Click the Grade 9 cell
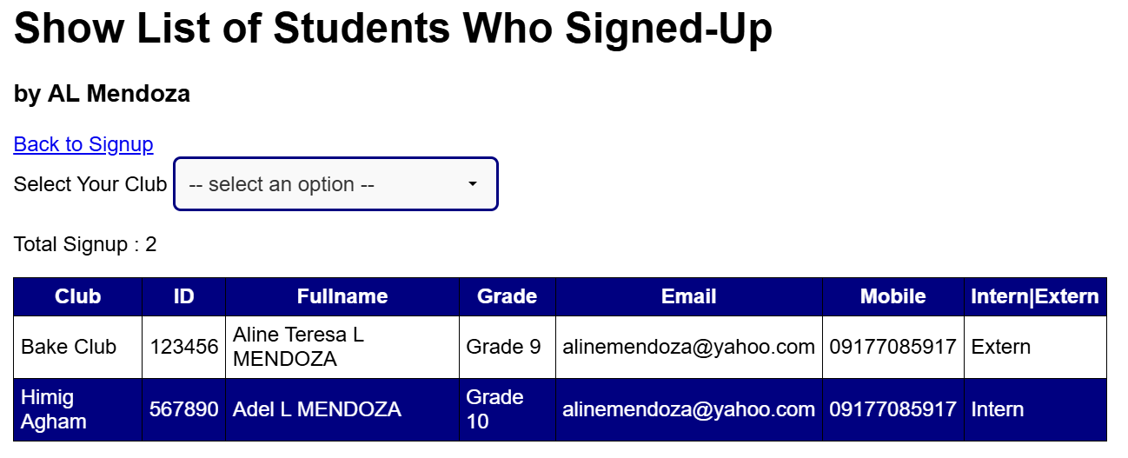1128x458 pixels. click(x=503, y=347)
